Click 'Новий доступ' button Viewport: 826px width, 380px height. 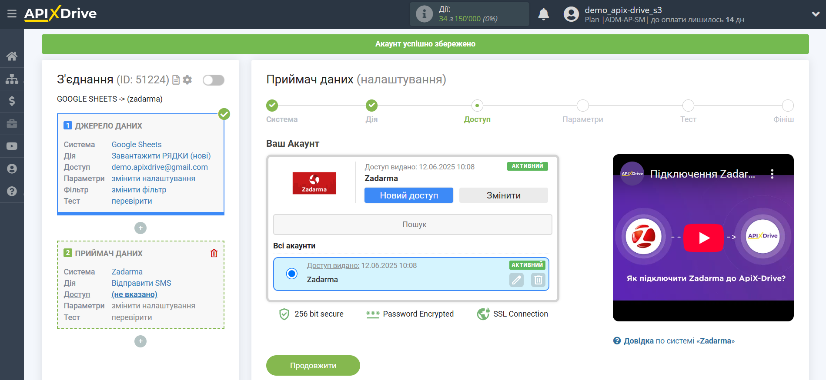tap(409, 195)
